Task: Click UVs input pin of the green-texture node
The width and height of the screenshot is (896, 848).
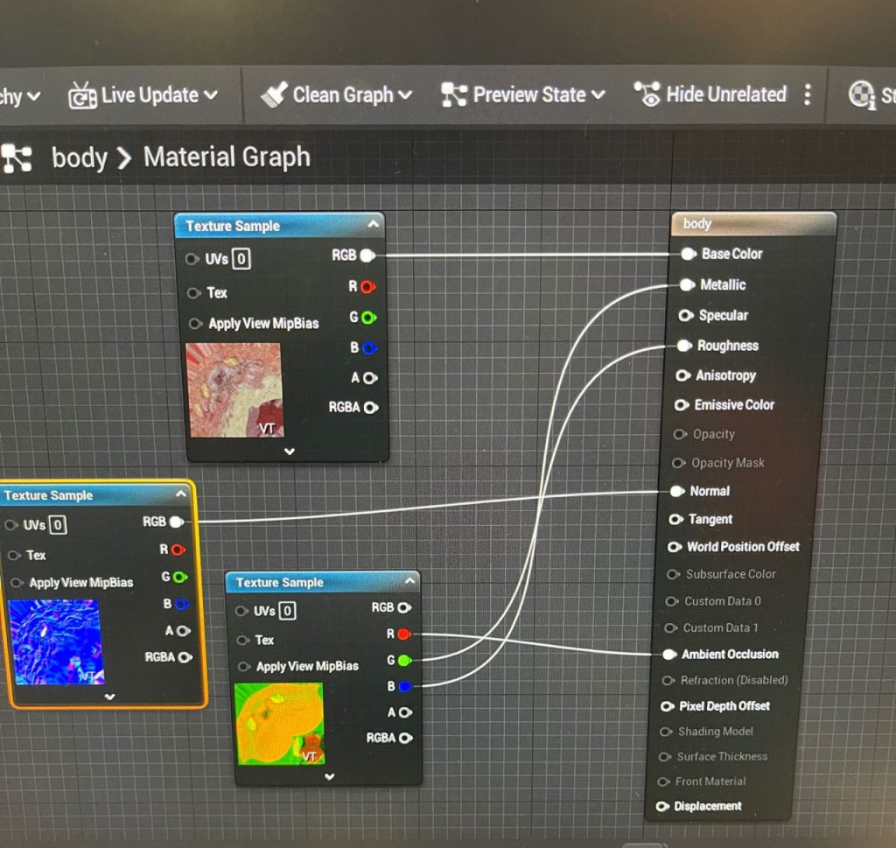Action: pos(241,612)
